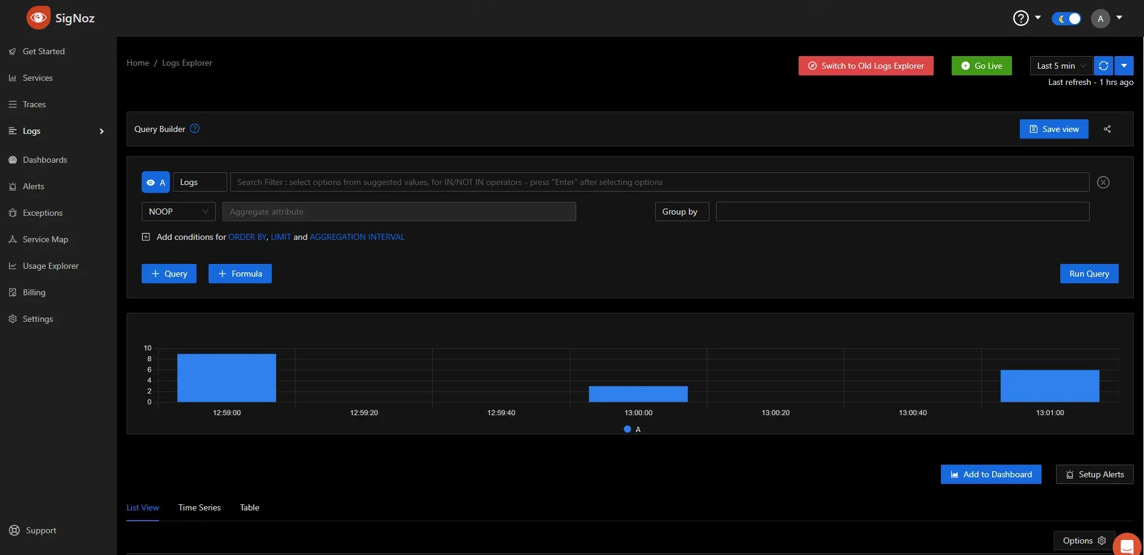Open the chat support bubble
This screenshot has height=555, width=1144.
tap(1127, 545)
